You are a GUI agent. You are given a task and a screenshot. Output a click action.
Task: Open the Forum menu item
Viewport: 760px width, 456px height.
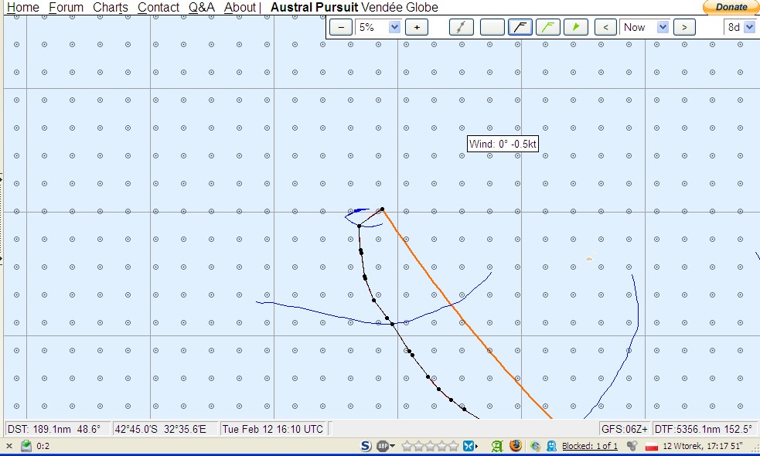[x=66, y=8]
